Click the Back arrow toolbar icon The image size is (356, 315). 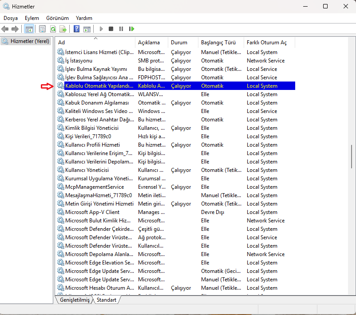pos(5,29)
